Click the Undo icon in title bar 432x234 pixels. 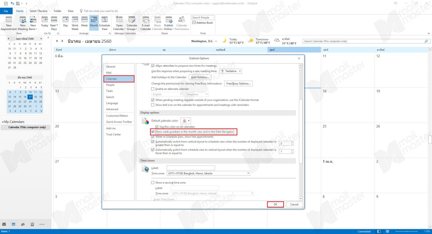pyautogui.click(x=12, y=4)
